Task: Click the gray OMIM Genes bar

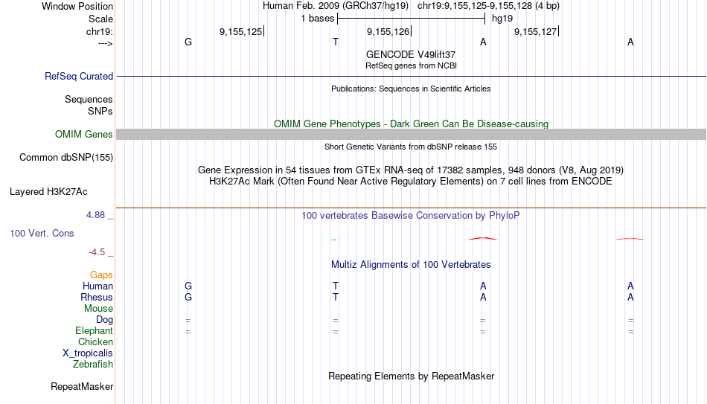Action: (x=411, y=135)
